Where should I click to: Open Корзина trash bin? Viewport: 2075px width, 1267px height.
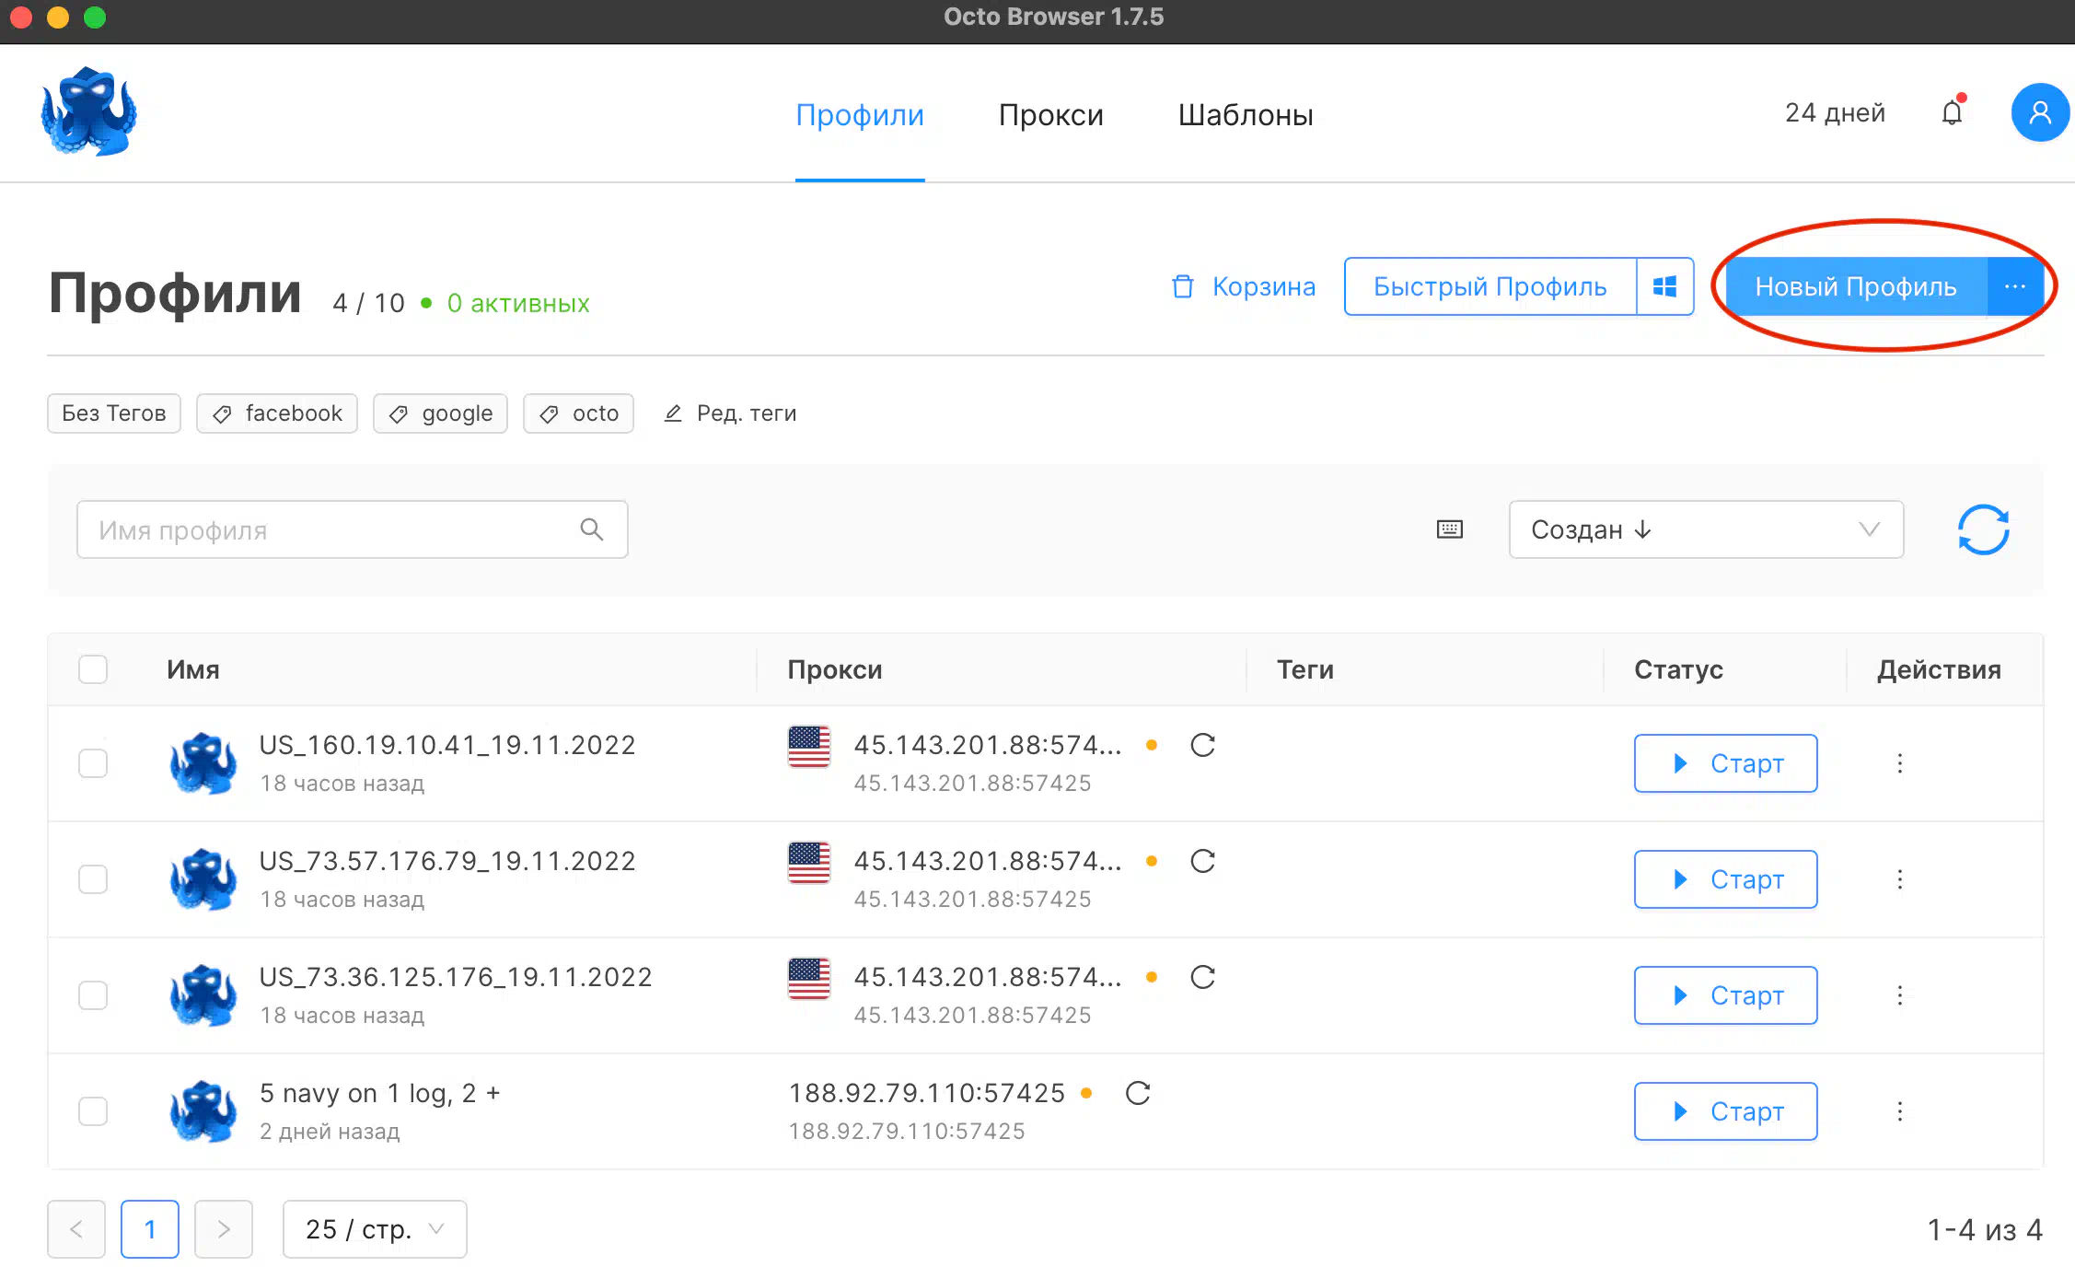click(1244, 286)
